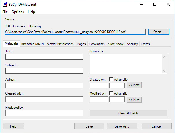Screen dimensions: 175x133
Task: Click the Keywords scrollbar down arrow
Action: pyautogui.click(x=164, y=71)
